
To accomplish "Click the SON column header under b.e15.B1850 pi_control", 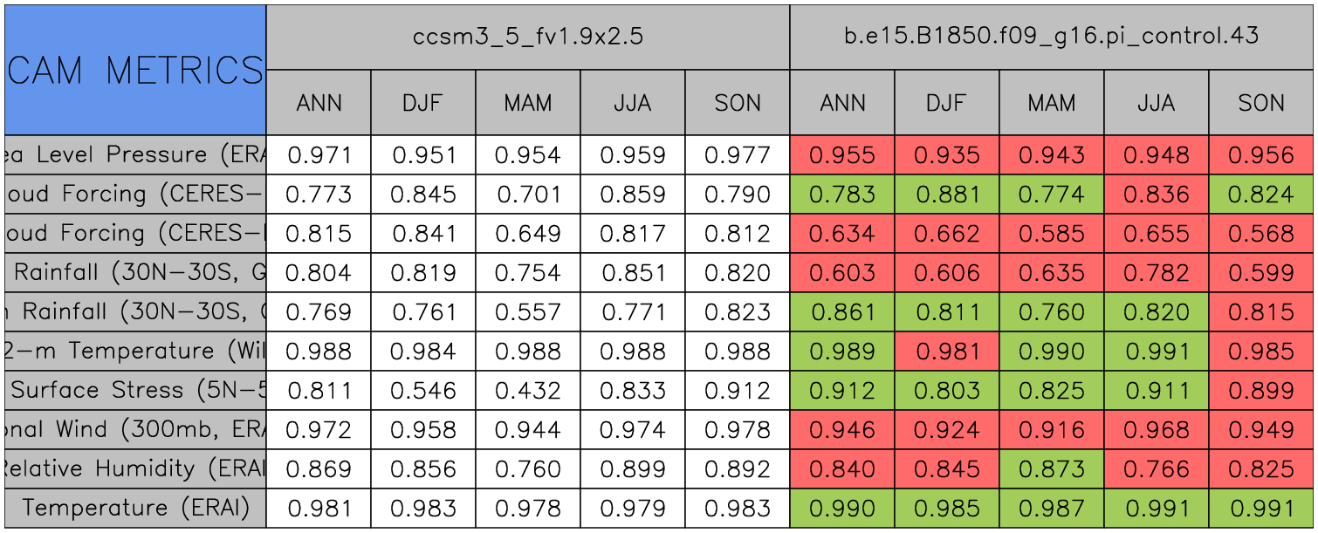I will click(1261, 103).
